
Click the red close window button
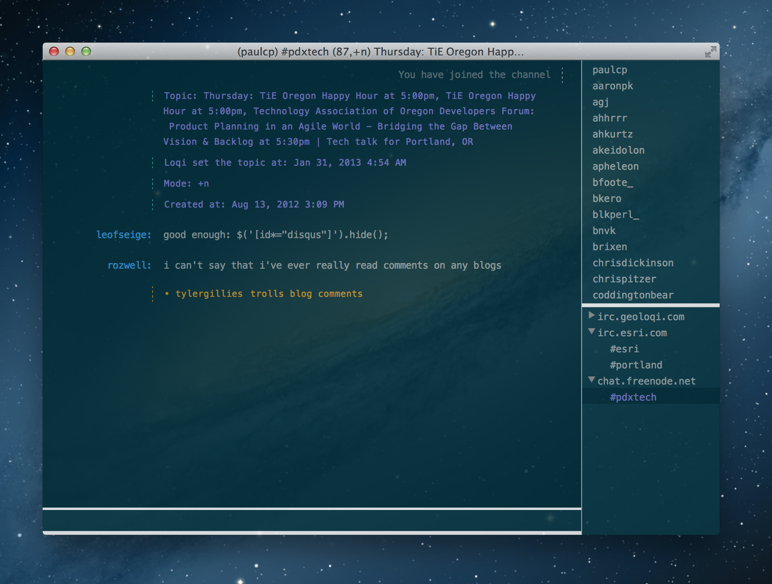(54, 51)
